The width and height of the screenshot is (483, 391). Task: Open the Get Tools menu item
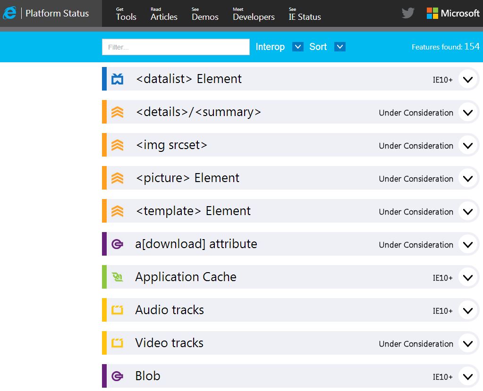point(126,14)
